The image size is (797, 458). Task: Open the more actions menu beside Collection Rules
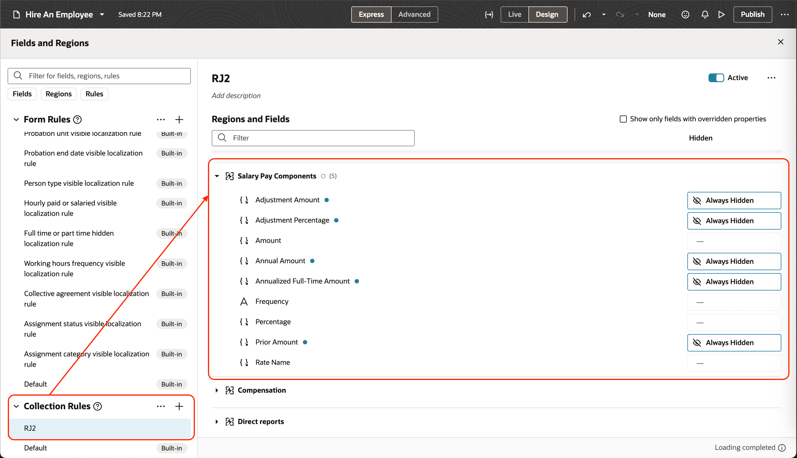coord(161,406)
